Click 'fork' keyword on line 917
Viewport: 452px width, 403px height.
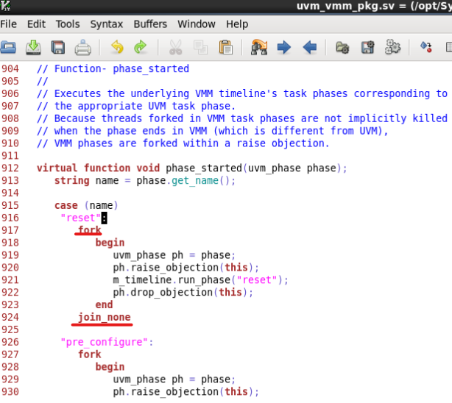[x=90, y=230]
